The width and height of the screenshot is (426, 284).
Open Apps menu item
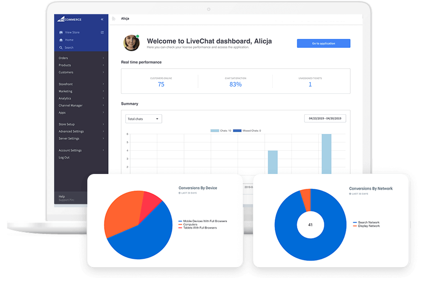[62, 112]
